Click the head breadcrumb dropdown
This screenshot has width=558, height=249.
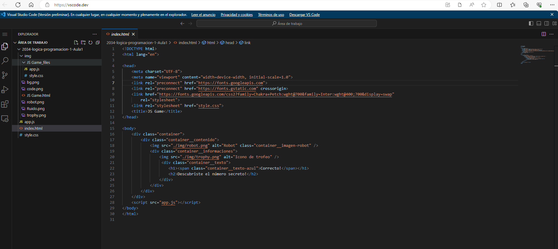[227, 43]
